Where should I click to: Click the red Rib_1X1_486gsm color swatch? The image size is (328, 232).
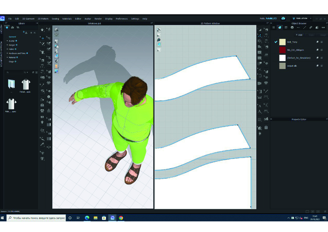(x=282, y=50)
